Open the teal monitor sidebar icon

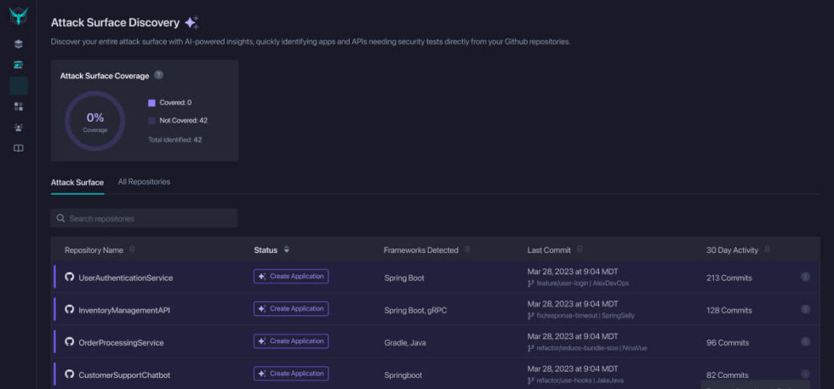tap(19, 65)
